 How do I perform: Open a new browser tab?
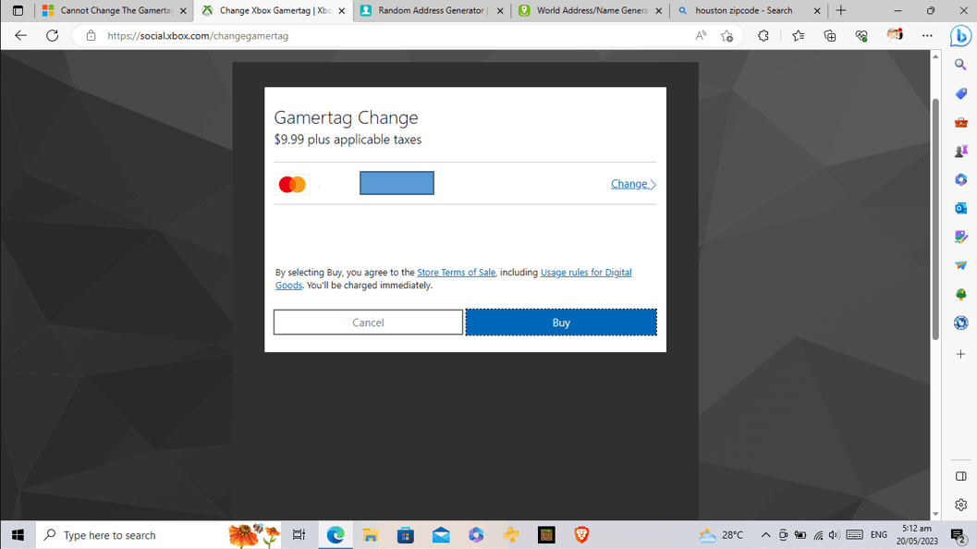pyautogui.click(x=840, y=10)
